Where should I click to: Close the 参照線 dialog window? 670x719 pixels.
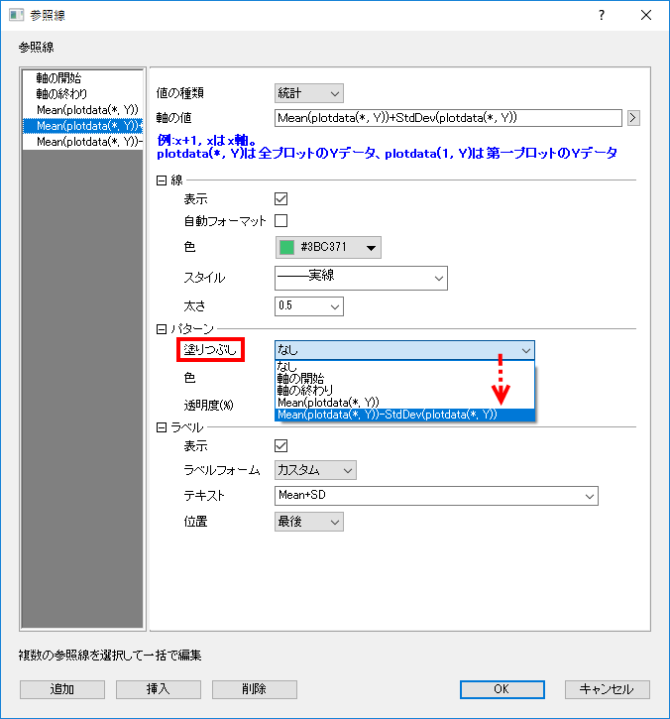(646, 15)
